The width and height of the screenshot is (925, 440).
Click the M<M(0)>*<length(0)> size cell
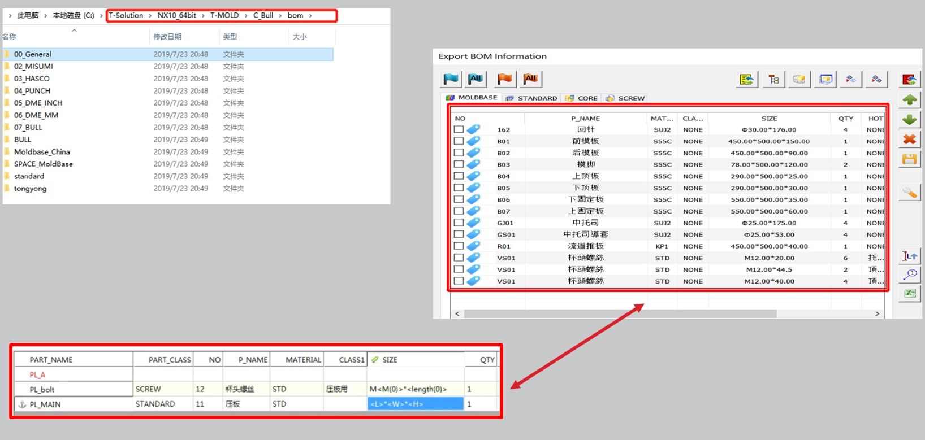click(416, 389)
